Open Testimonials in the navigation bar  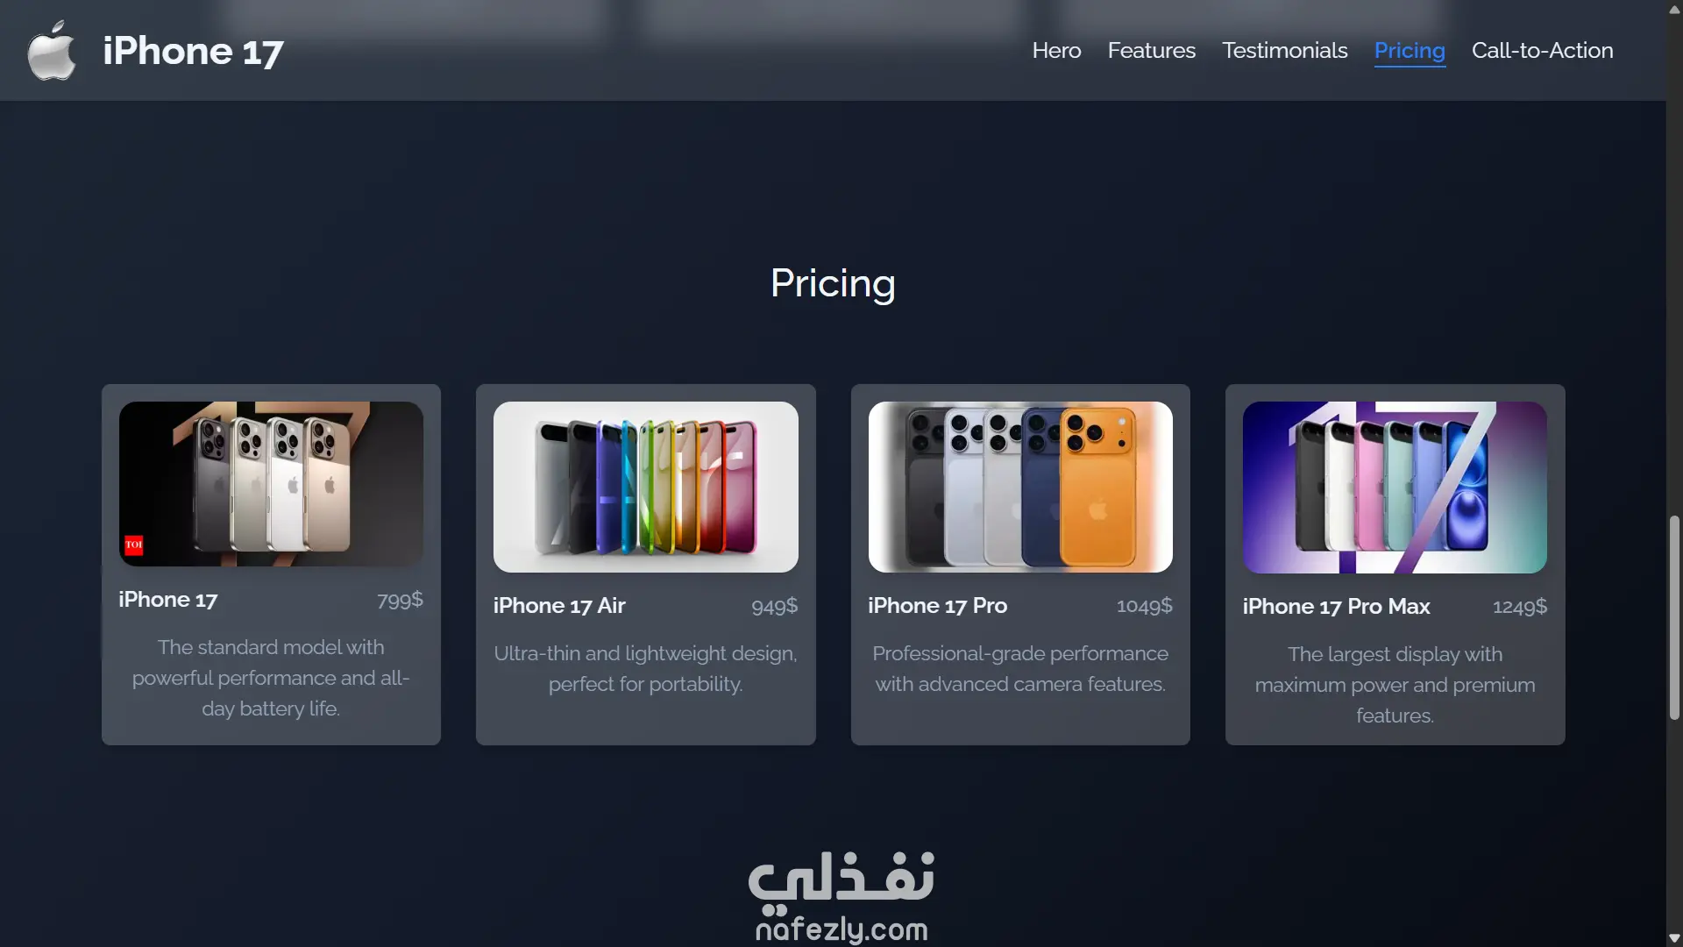1284,51
